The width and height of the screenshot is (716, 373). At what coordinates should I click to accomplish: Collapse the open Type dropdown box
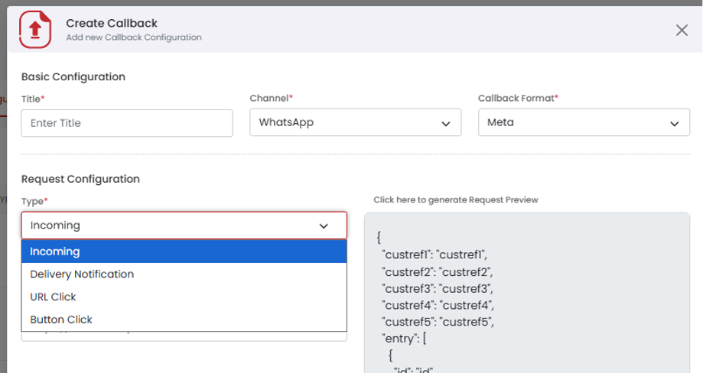coord(184,225)
